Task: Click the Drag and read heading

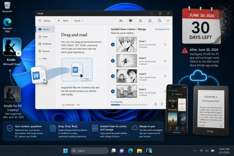Action: pyautogui.click(x=74, y=35)
